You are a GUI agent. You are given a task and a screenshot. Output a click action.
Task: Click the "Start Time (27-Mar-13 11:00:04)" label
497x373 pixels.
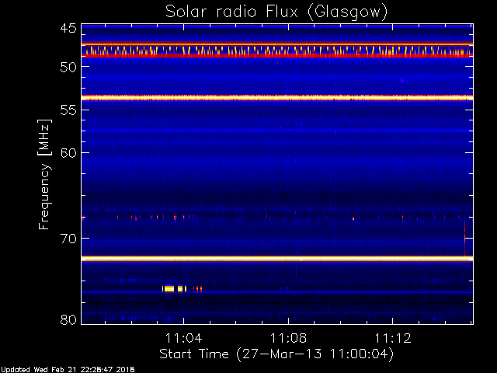[276, 354]
